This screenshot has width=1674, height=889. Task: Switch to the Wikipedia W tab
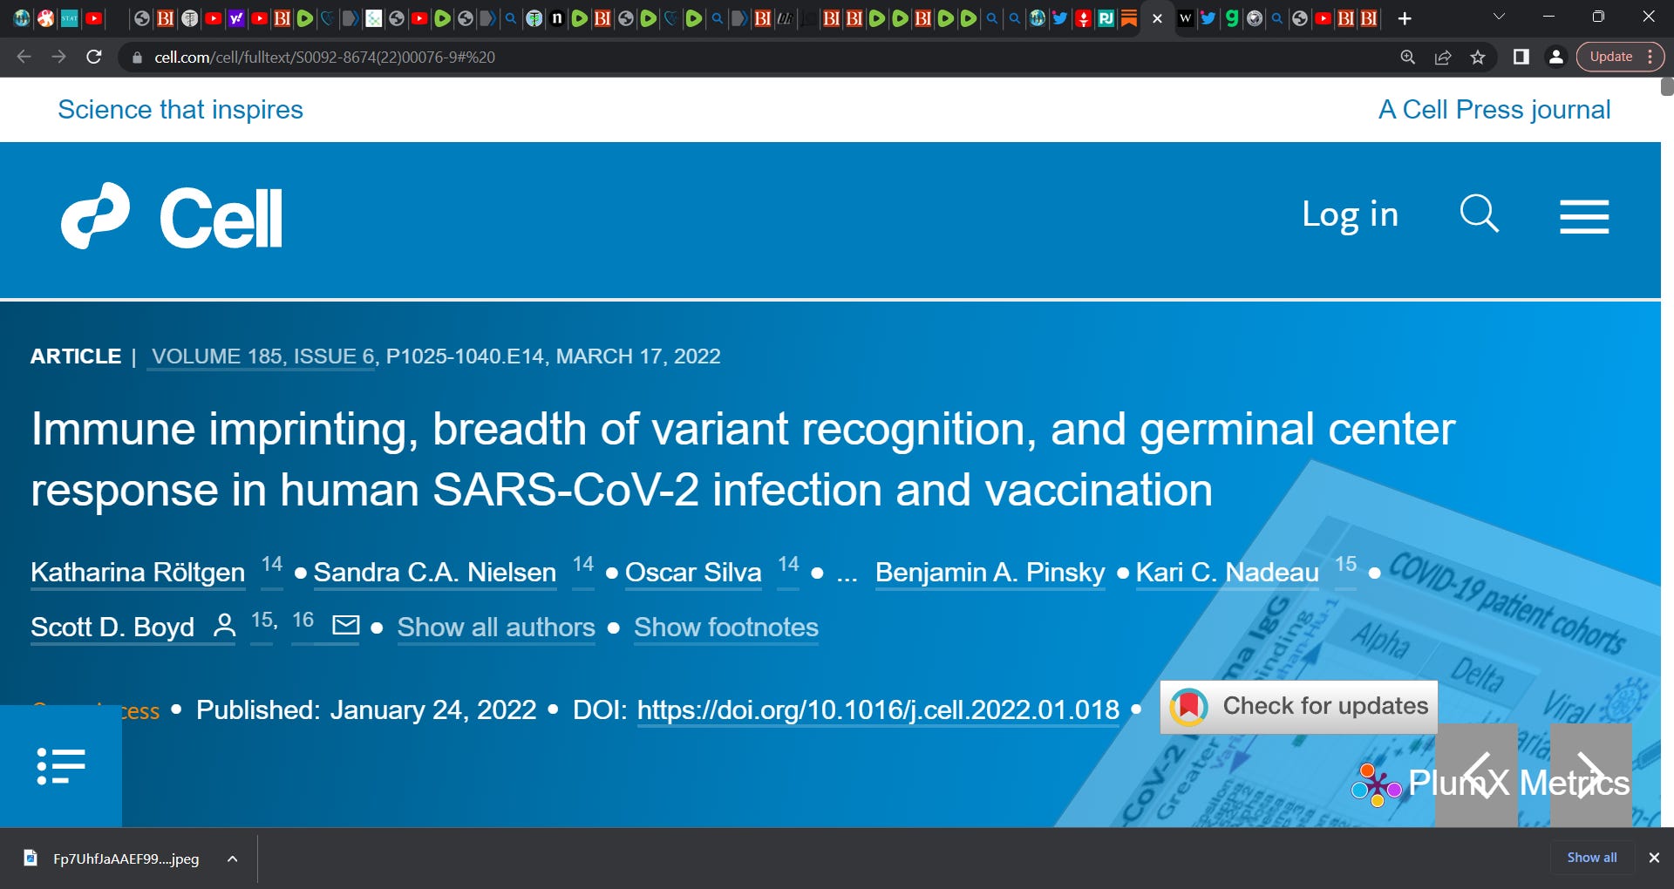pos(1186,18)
